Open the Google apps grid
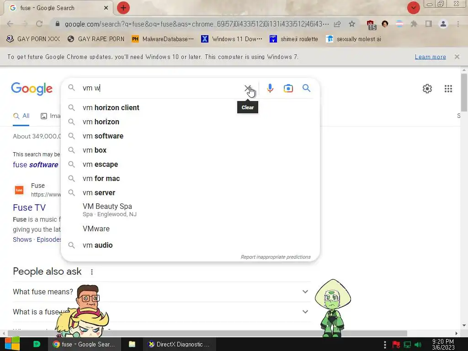The height and width of the screenshot is (351, 468). coord(448,89)
